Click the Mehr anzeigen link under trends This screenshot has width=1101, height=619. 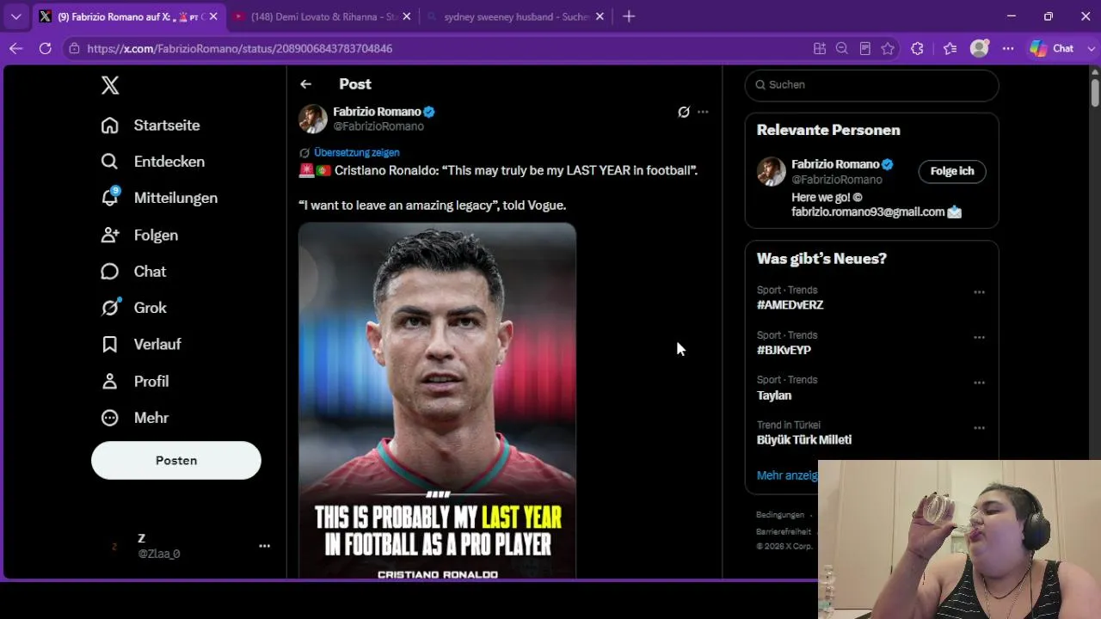(x=787, y=475)
